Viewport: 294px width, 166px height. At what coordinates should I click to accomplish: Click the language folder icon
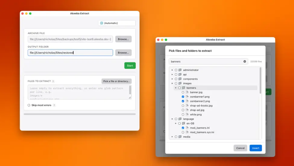[x=180, y=119]
